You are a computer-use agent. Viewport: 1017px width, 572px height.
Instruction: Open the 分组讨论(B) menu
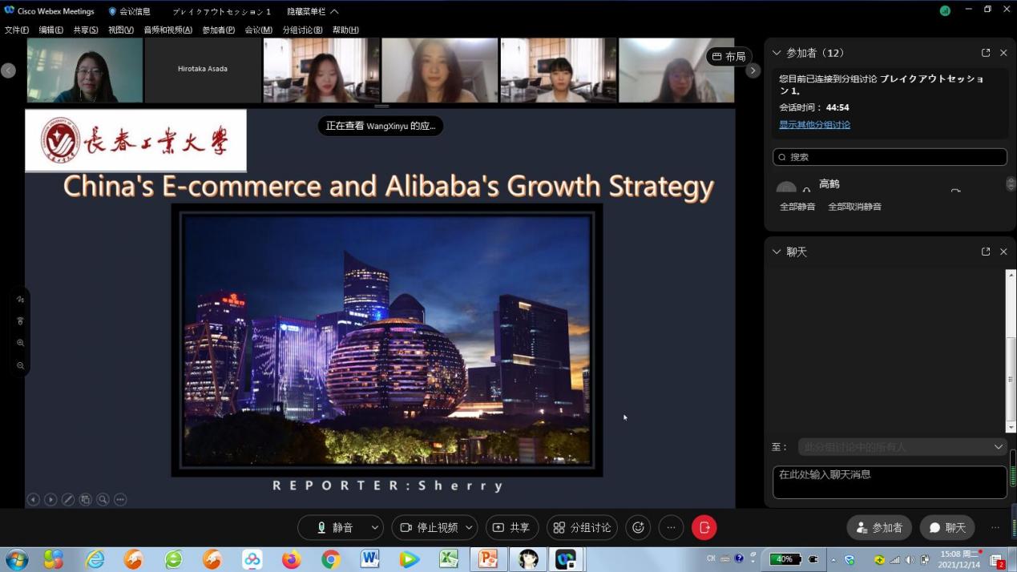tap(302, 30)
